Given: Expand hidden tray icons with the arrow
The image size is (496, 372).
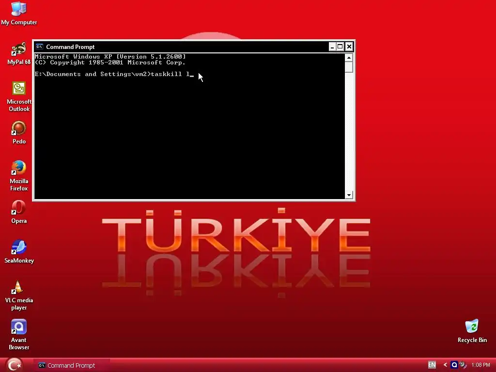Looking at the screenshot, I should [445, 365].
